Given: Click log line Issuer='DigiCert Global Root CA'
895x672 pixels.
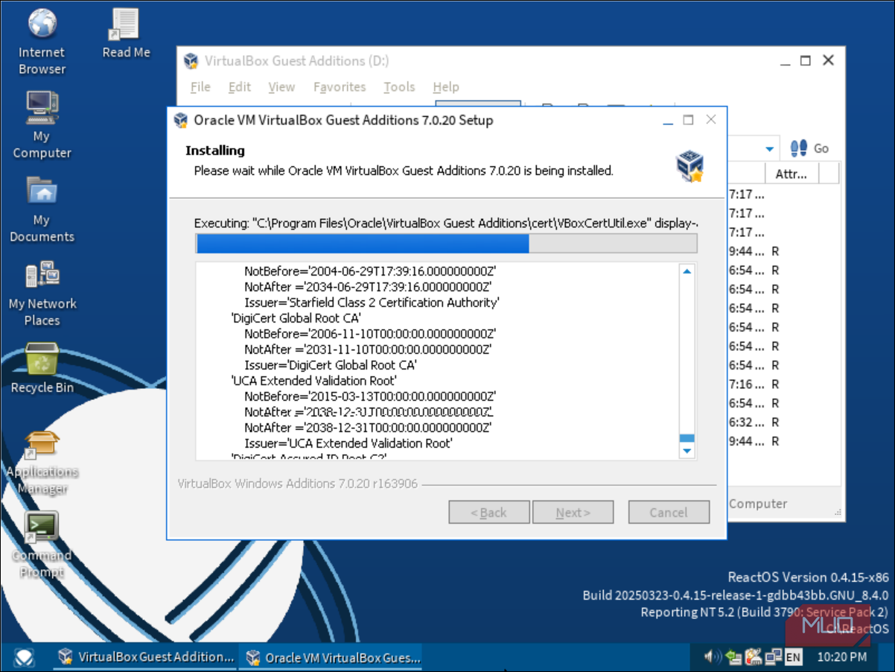Looking at the screenshot, I should 331,365.
